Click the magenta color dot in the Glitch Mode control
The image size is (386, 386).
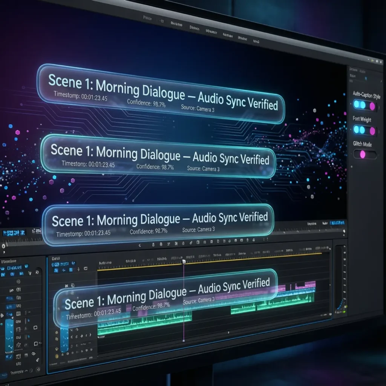click(x=363, y=154)
